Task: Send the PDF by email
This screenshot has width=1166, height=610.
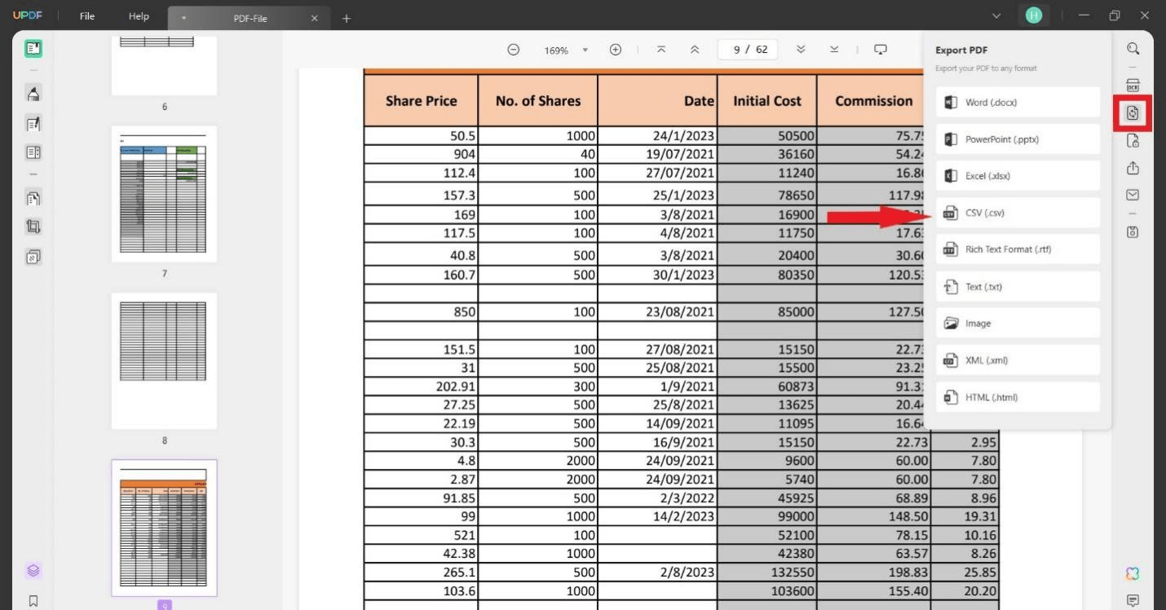Action: pos(1133,195)
